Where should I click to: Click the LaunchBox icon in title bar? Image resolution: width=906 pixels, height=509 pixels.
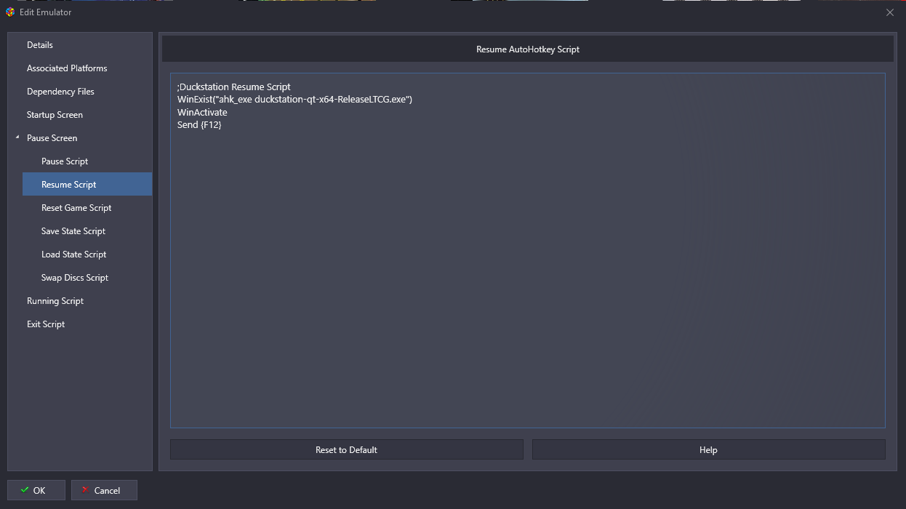point(10,12)
